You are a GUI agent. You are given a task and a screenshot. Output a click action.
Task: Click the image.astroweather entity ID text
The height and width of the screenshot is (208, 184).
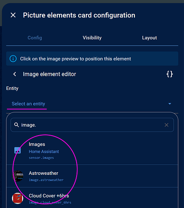tap(46, 180)
